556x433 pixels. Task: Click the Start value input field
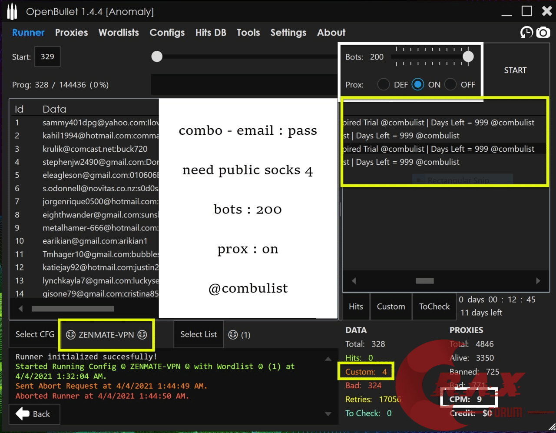(47, 57)
